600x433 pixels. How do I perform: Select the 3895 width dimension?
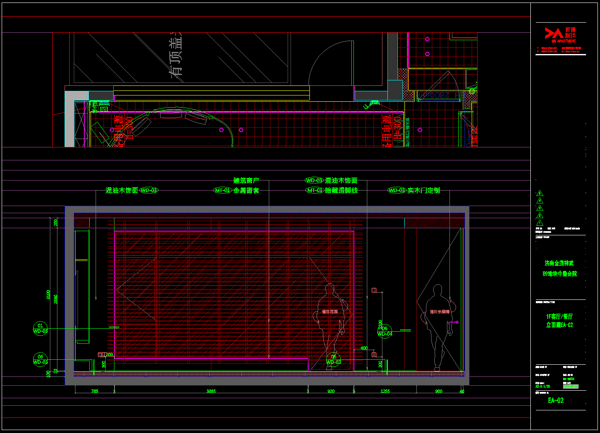pyautogui.click(x=211, y=391)
